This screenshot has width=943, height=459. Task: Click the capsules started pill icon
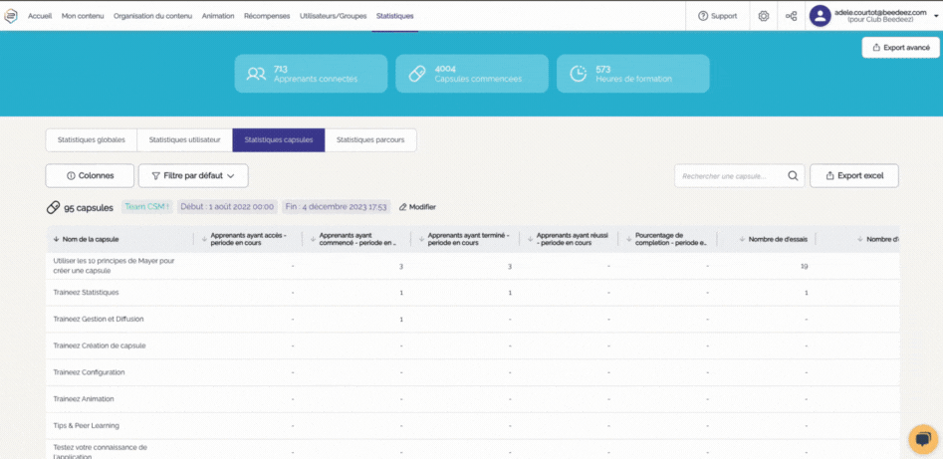coord(417,74)
